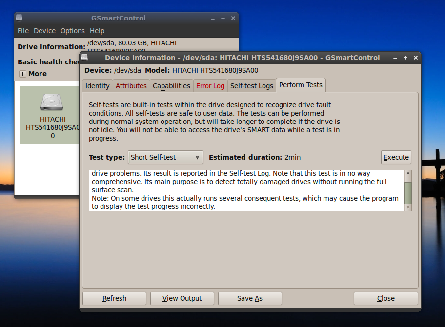This screenshot has height=327, width=445.
Task: Switch to the Identity tab
Action: 98,85
